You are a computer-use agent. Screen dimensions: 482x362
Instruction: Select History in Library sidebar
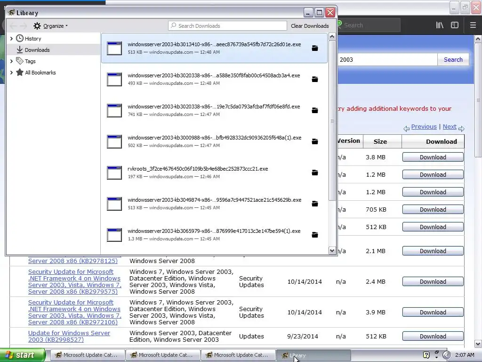coord(54,39)
